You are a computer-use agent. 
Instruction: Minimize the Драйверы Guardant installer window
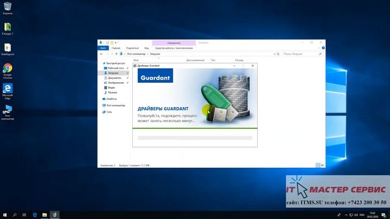234,66
